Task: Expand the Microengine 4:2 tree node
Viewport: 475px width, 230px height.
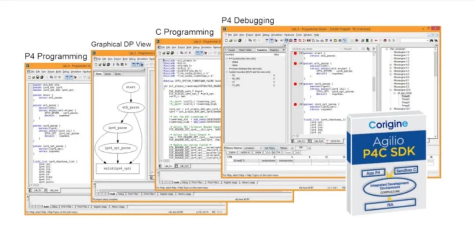Action: pyautogui.click(x=391, y=71)
